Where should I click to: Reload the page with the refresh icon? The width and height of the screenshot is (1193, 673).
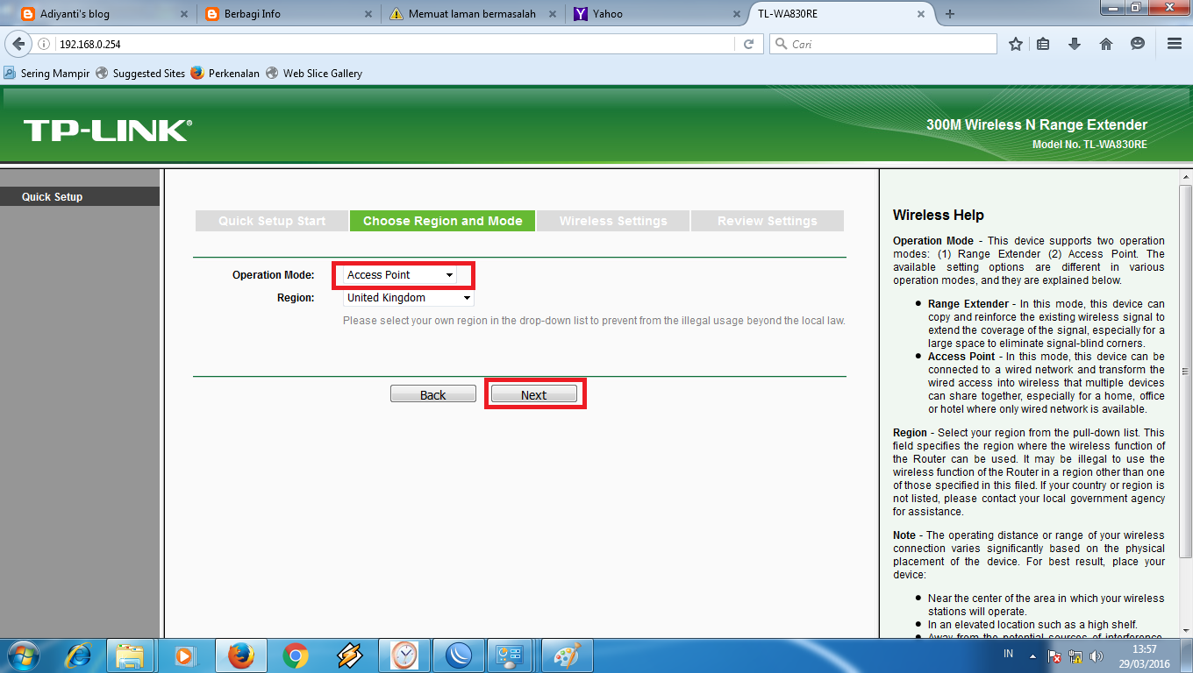click(x=748, y=44)
